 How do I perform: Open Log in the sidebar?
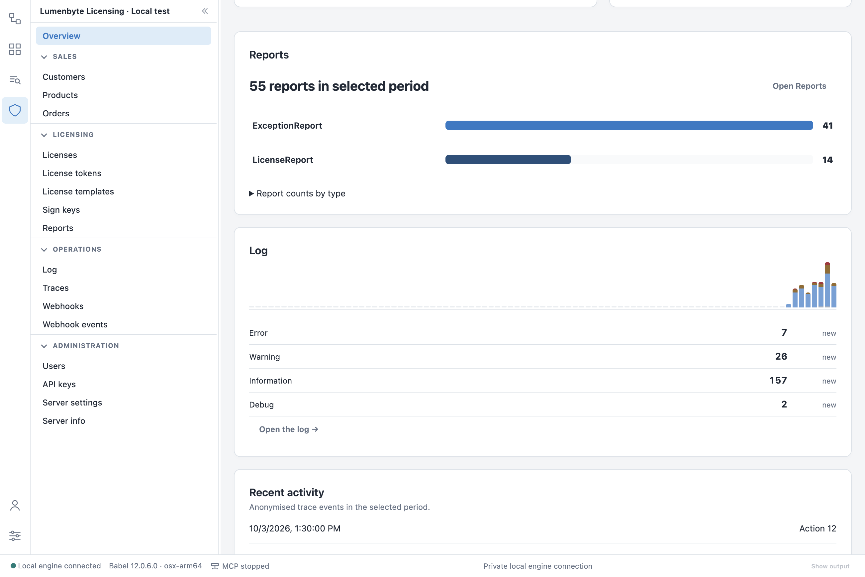[49, 270]
